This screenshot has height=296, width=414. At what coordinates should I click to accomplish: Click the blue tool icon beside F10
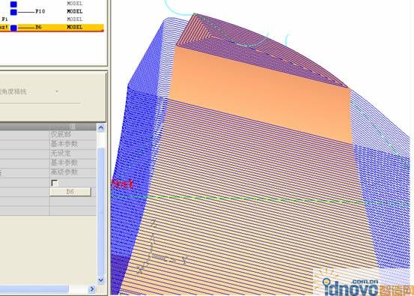13,12
